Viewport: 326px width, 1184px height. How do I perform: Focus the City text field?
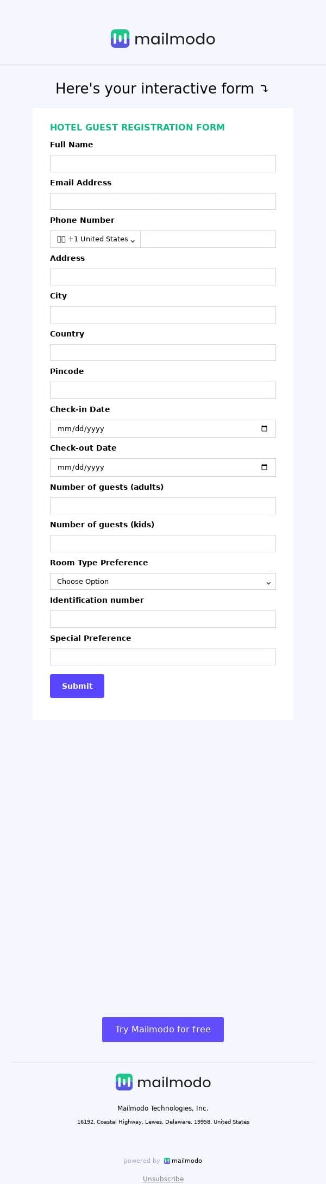163,315
